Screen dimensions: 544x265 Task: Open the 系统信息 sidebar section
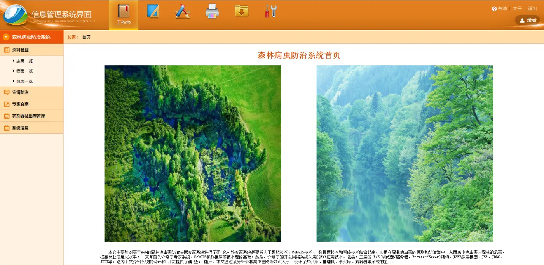(x=20, y=128)
